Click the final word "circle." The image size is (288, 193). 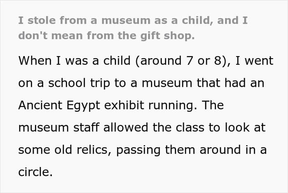35,172
